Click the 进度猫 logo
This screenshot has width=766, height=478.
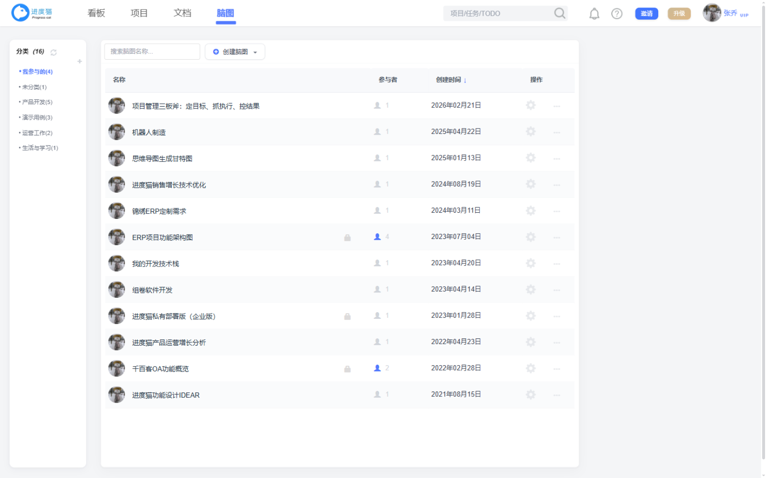[32, 13]
